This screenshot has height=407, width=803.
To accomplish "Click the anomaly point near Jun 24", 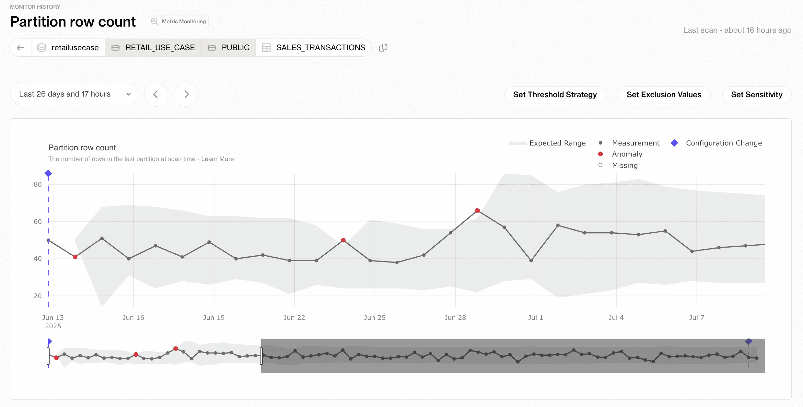I will coord(343,240).
